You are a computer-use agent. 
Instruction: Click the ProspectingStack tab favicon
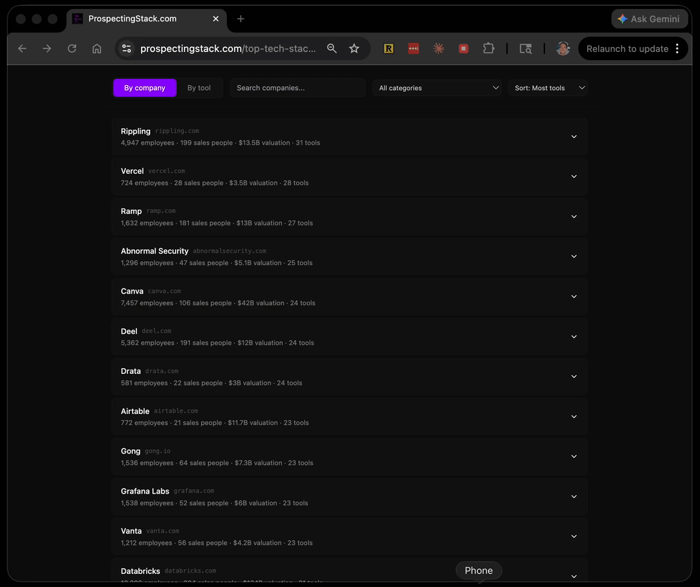77,19
